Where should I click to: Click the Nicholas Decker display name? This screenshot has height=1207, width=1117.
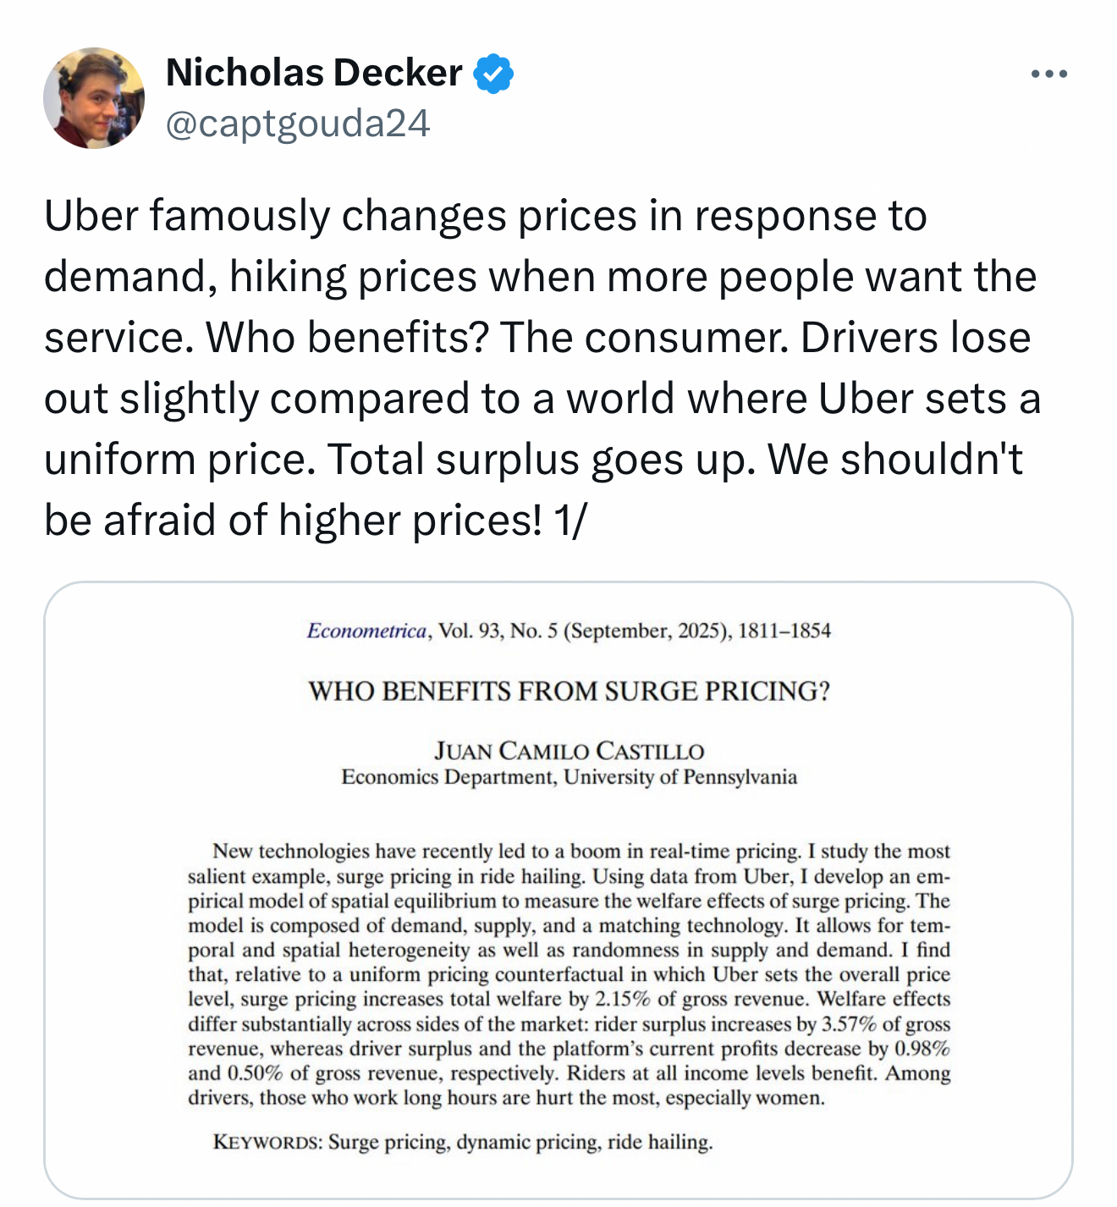point(314,73)
